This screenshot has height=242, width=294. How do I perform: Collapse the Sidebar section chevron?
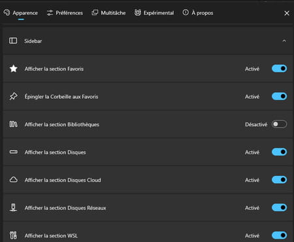[284, 41]
